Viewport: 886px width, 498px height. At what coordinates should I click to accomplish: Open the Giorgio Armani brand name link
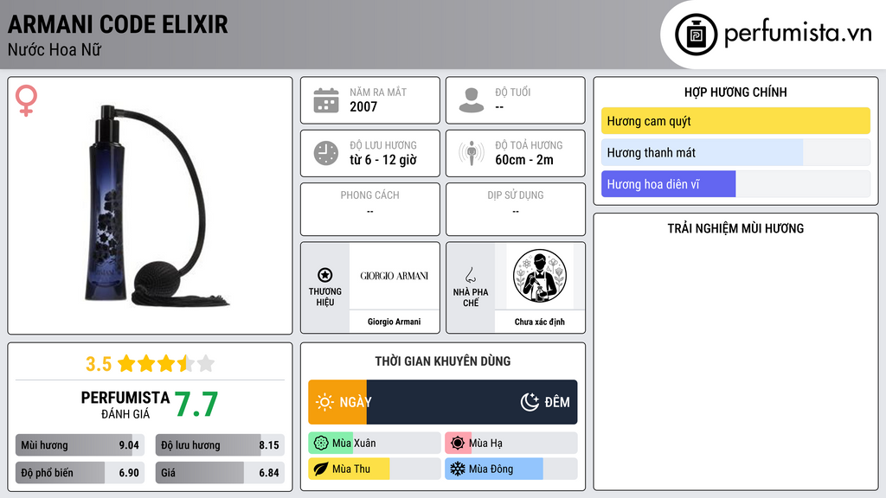(x=395, y=322)
